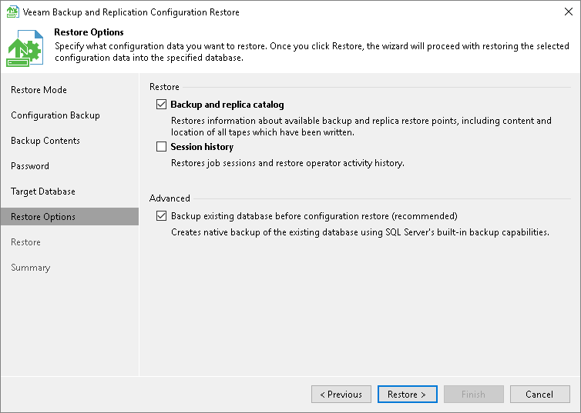Click the Previous button
This screenshot has width=581, height=413.
pyautogui.click(x=341, y=394)
